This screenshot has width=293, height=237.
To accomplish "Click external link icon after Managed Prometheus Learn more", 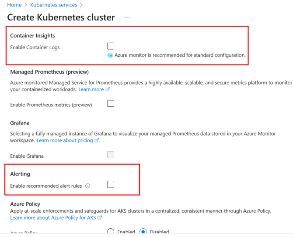I will [x=108, y=89].
